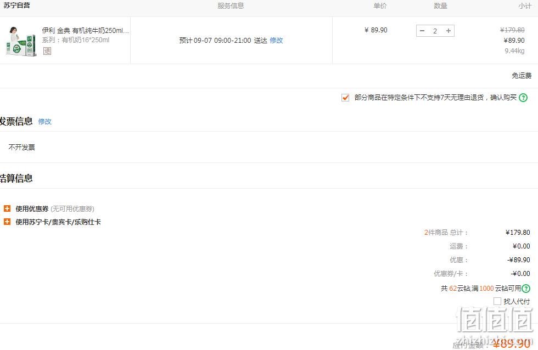Increase milk quantity with plus button
Screen dimensions: 538x350
click(x=448, y=31)
